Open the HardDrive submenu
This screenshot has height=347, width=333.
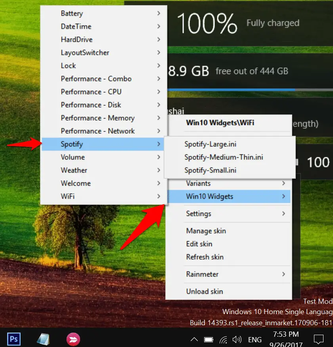click(103, 39)
